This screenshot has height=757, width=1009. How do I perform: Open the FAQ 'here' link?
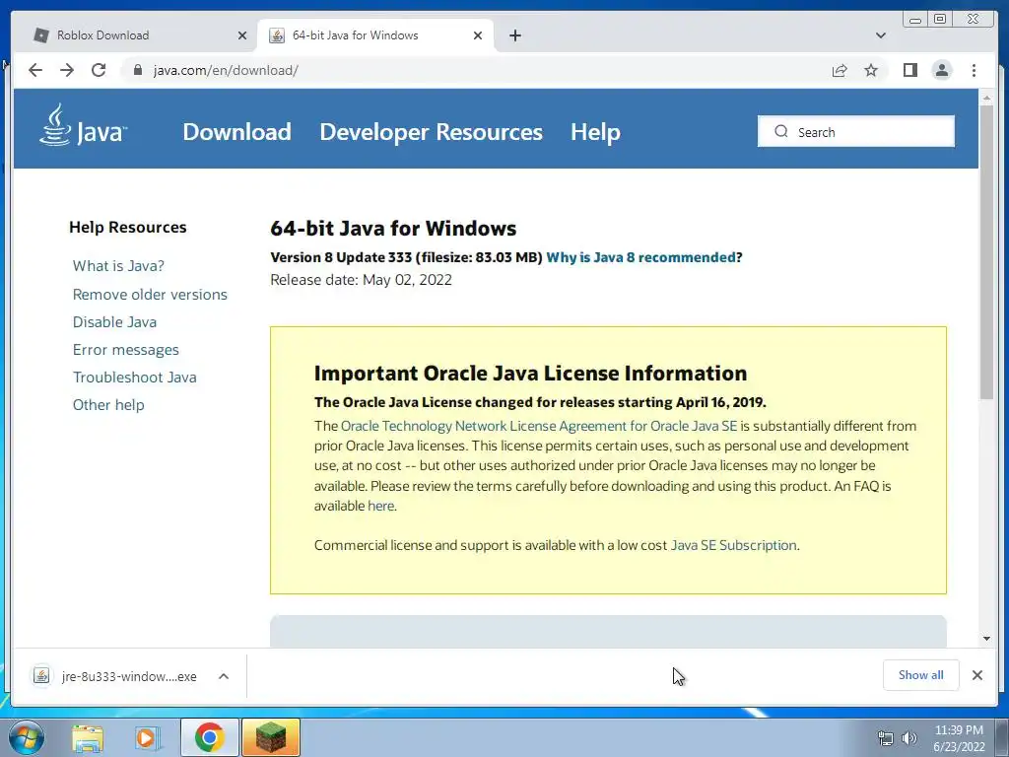click(380, 506)
